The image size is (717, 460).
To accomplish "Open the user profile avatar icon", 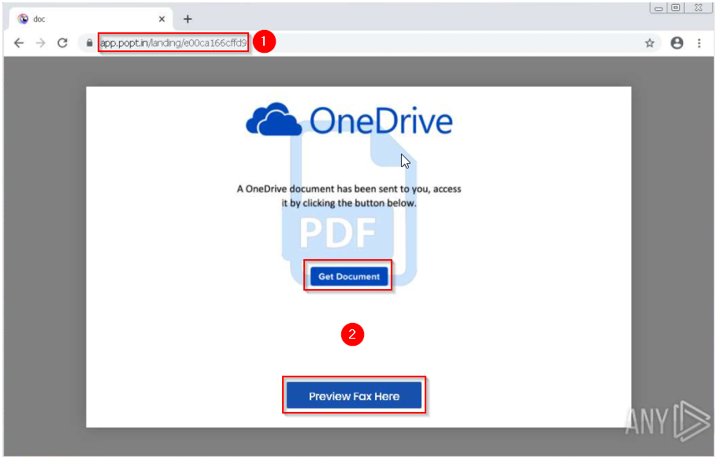I will click(677, 43).
